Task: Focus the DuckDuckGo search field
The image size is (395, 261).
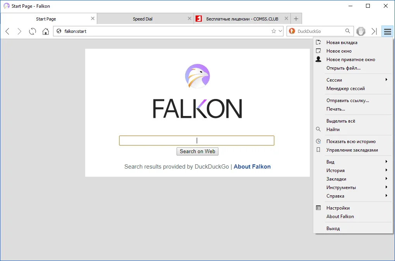Action: click(320, 31)
